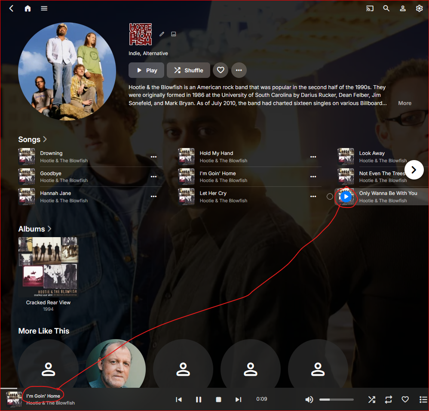Click now playing album art thumbnail
Viewport: 429px width, 411px height.
(14, 399)
